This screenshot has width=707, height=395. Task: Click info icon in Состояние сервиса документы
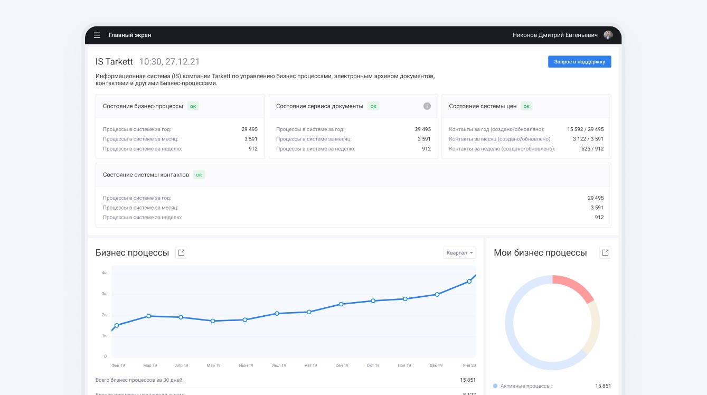[x=427, y=106]
